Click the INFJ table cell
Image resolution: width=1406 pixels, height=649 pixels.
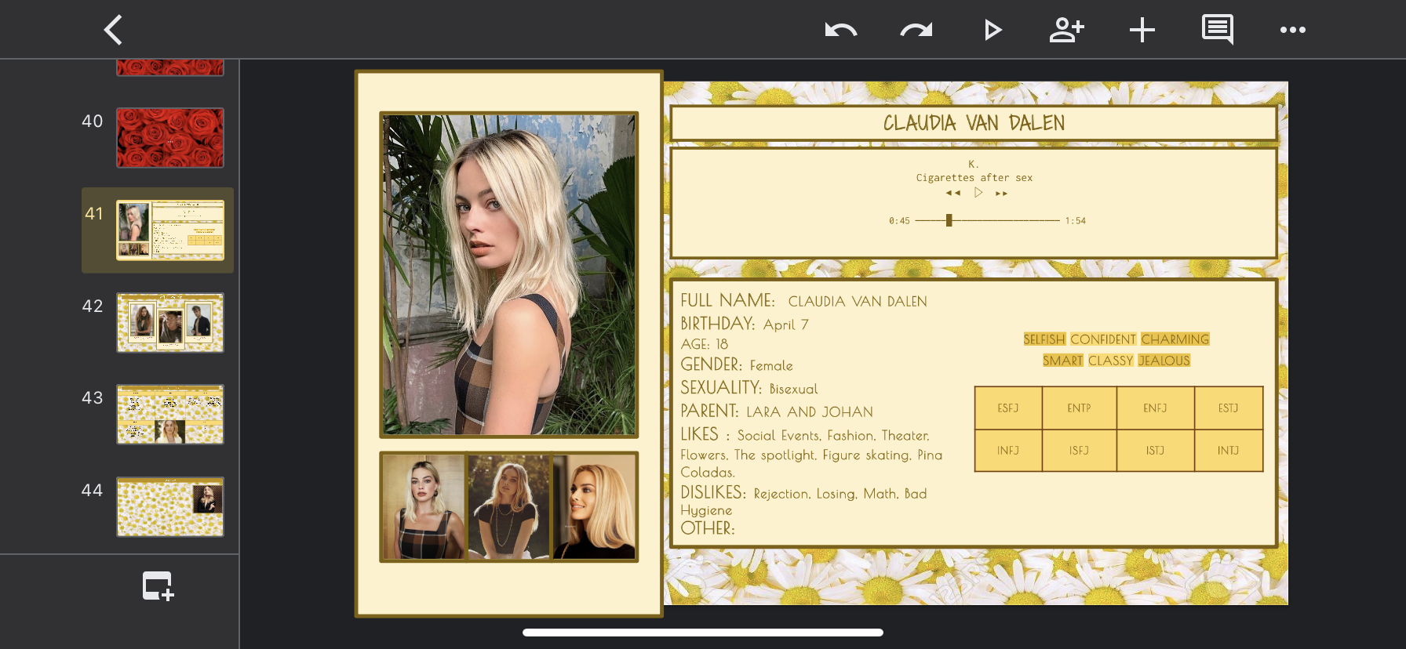click(x=1008, y=451)
